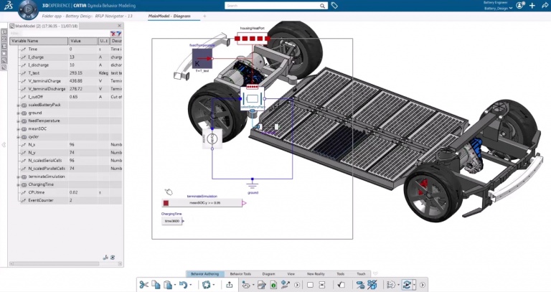Click the blue filter funnel icon
The image size is (551, 292).
coord(119,34)
